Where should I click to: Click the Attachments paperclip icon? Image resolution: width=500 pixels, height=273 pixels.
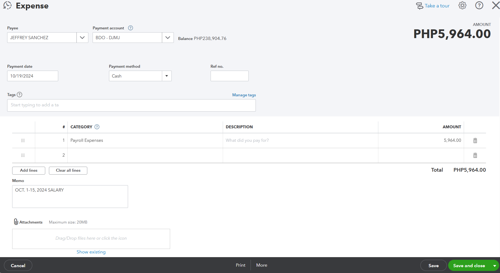pos(16,222)
